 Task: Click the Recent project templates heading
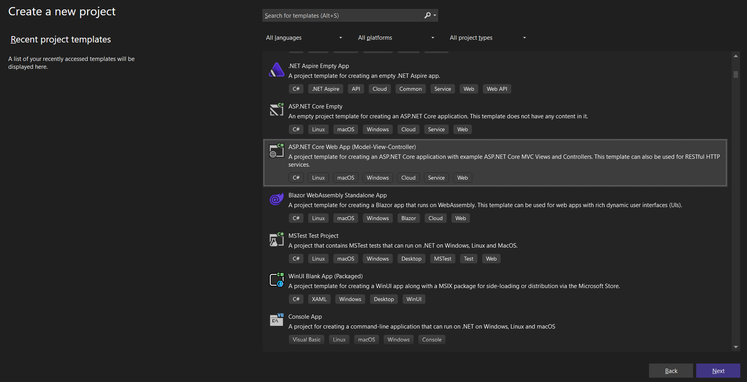tap(61, 39)
